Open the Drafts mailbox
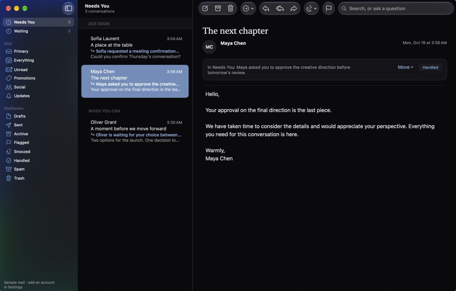This screenshot has width=456, height=291. pos(39,116)
